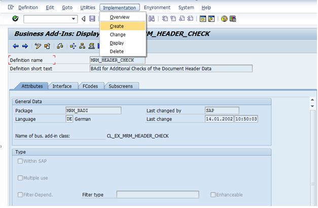Click the green Enter checkmark icon
Screen dimensions: 318x208
[x=15, y=19]
